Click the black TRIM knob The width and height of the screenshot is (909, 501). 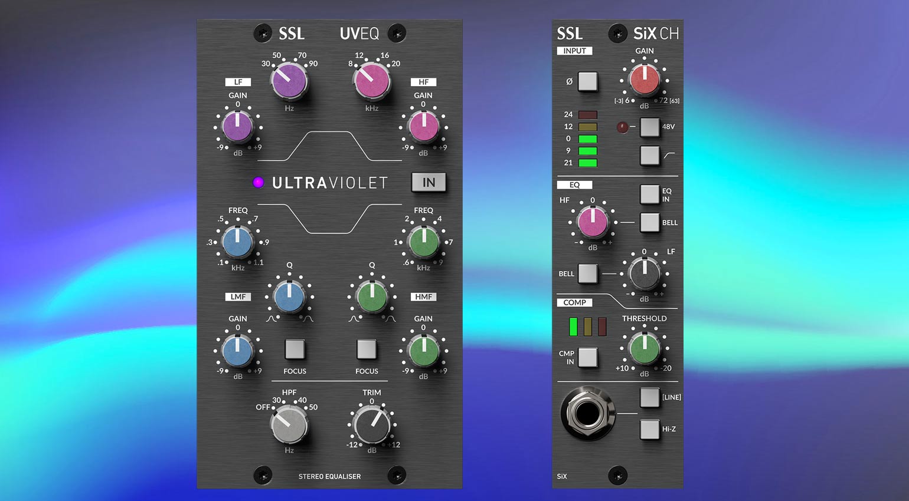(372, 424)
